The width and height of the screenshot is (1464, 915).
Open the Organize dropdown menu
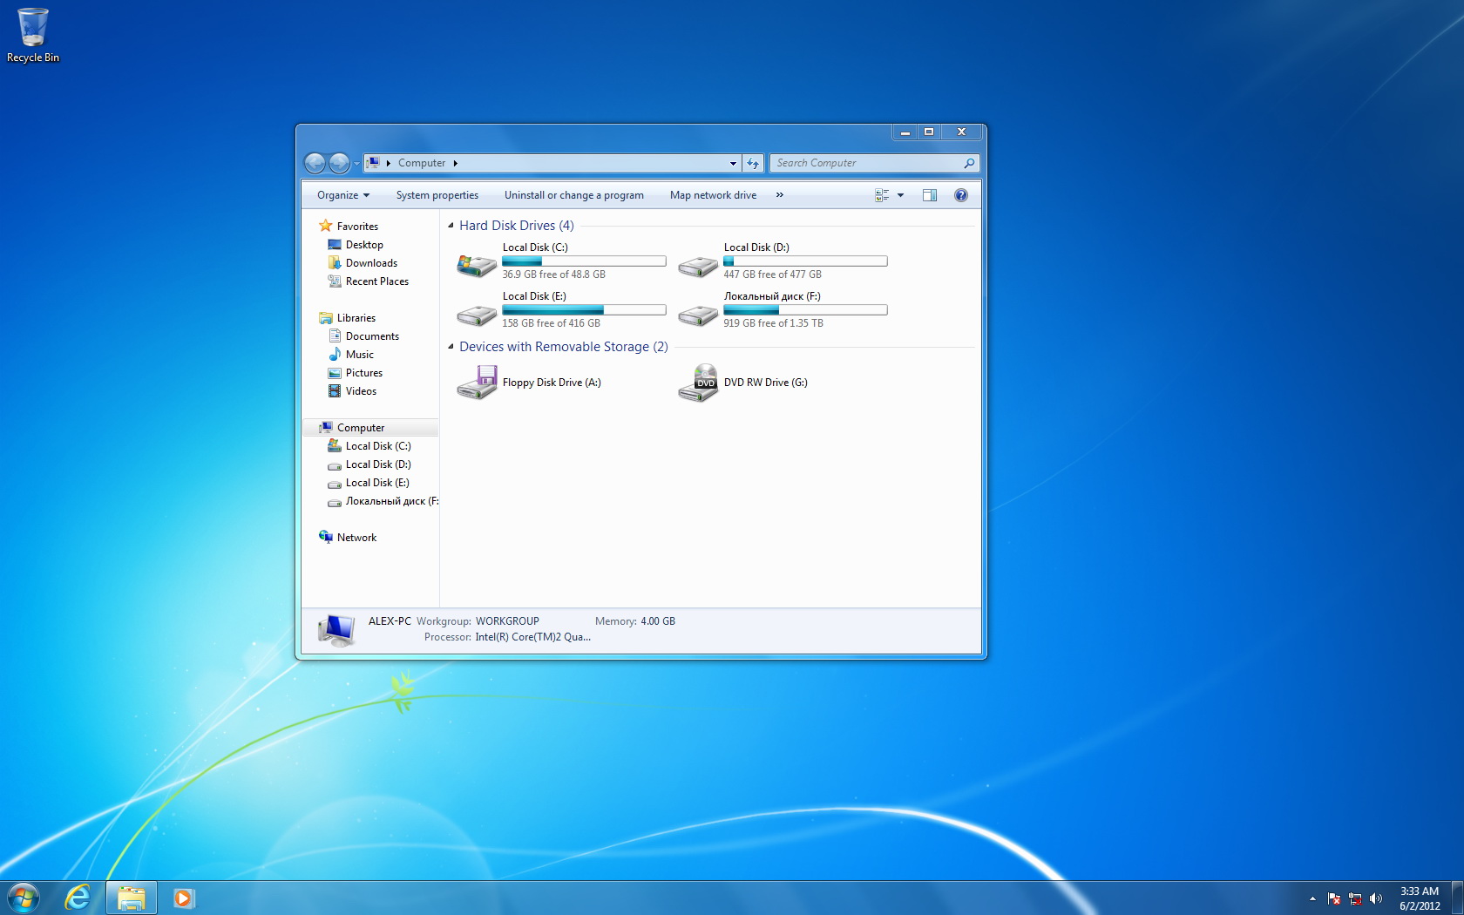pos(342,195)
